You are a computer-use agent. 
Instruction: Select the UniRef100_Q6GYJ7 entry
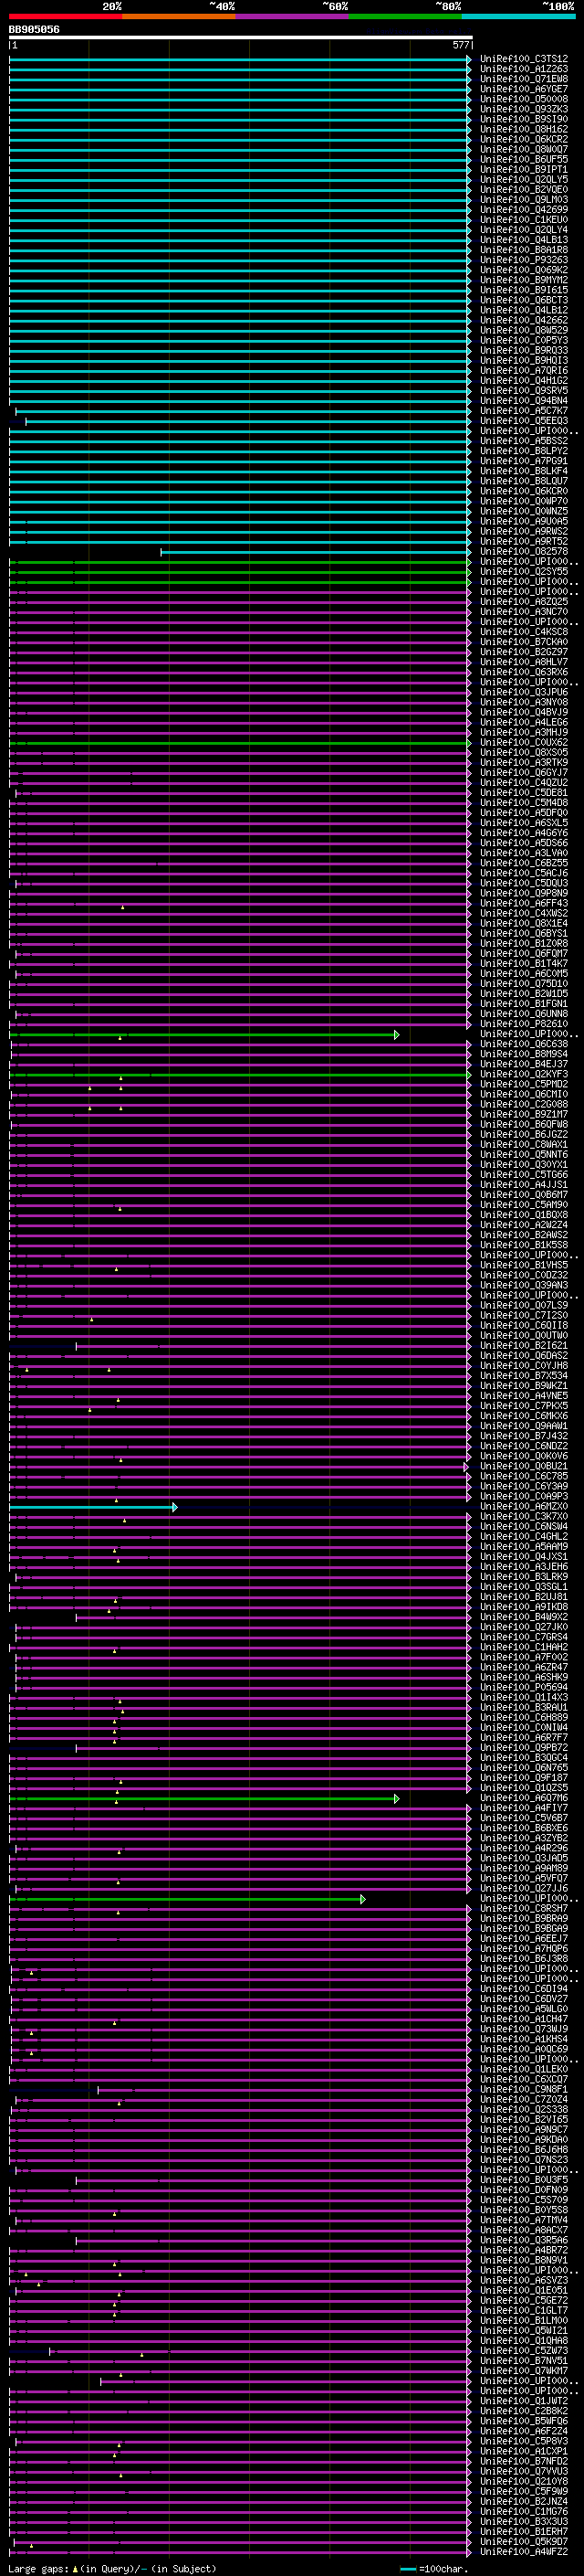524,773
